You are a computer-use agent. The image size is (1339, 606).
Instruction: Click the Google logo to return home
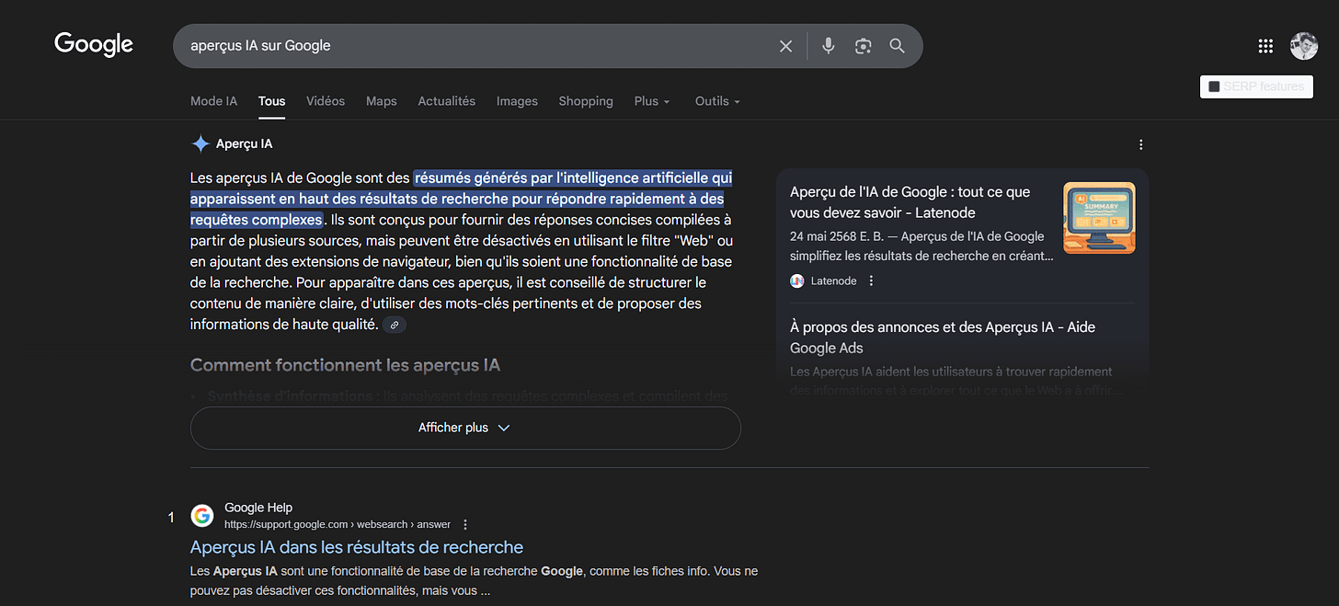(x=93, y=44)
